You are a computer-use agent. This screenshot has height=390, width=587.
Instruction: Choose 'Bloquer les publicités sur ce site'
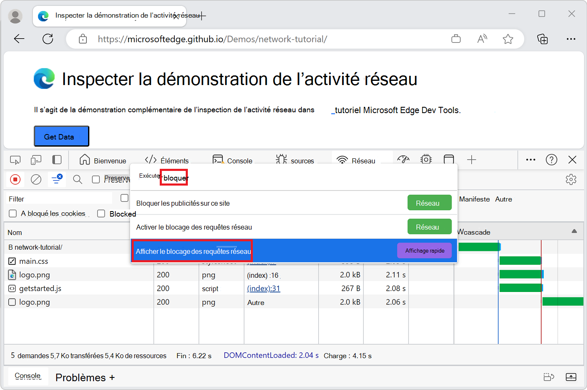click(x=293, y=203)
